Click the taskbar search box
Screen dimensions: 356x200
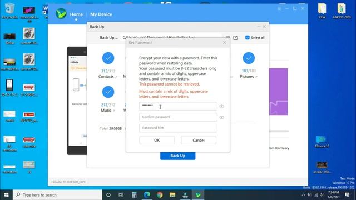(x=57, y=195)
